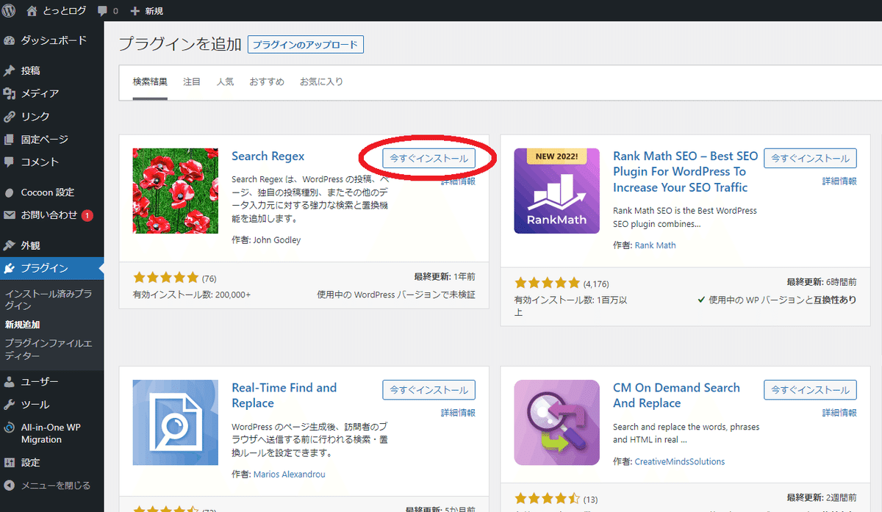Open the Rank Math SEO title link
The height and width of the screenshot is (512, 882).
(685, 172)
